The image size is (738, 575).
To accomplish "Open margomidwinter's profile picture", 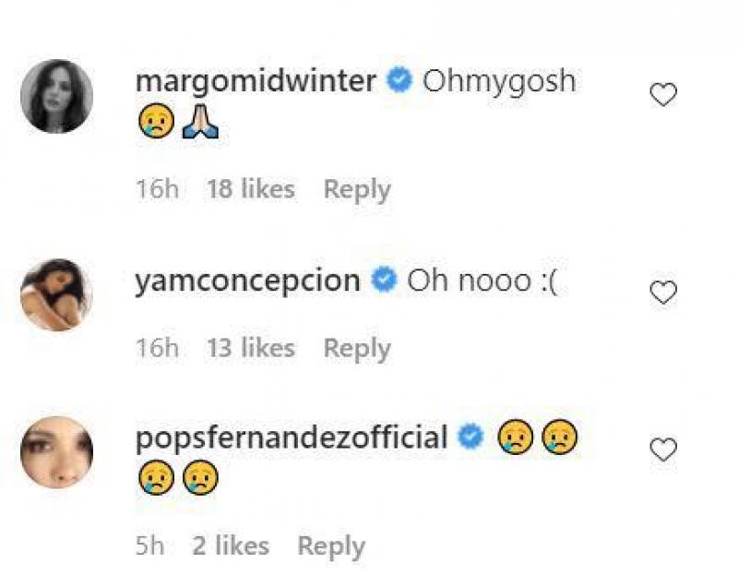I will (x=56, y=96).
